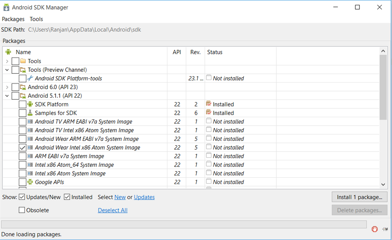Click the Status column header
The width and height of the screenshot is (392, 240).
point(215,52)
